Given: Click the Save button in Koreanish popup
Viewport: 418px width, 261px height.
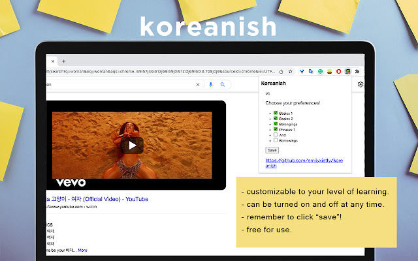Looking at the screenshot, I should click(x=272, y=150).
